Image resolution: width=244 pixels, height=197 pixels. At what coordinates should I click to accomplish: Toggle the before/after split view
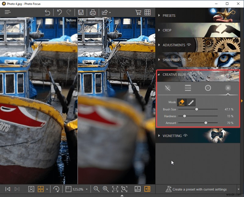41,189
